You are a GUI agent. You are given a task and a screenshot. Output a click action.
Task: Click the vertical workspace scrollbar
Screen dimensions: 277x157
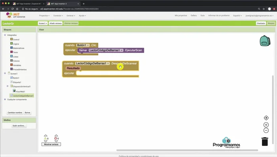pos(273,109)
